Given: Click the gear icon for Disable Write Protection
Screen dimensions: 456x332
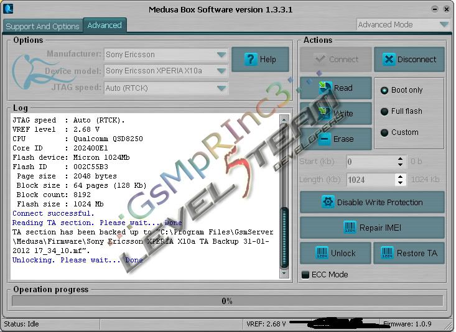Looking at the screenshot, I should (328, 202).
